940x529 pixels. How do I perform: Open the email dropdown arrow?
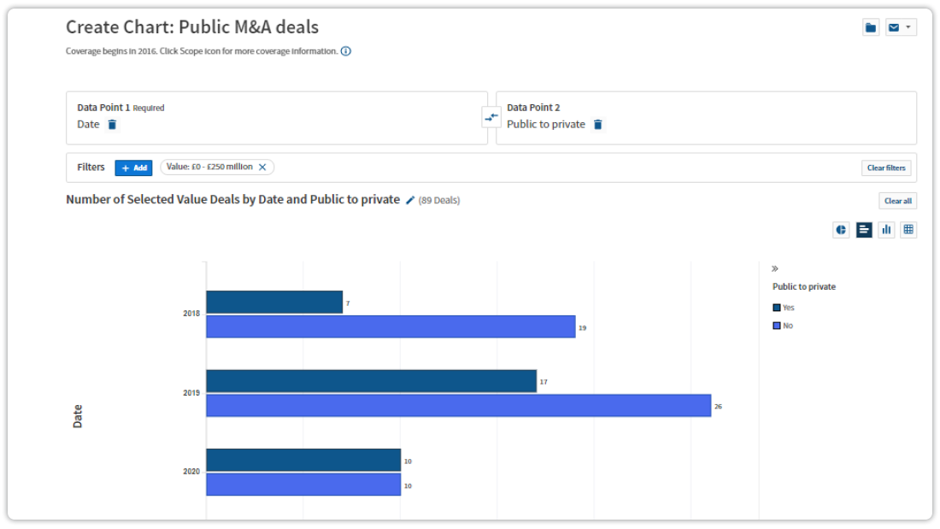(x=908, y=27)
